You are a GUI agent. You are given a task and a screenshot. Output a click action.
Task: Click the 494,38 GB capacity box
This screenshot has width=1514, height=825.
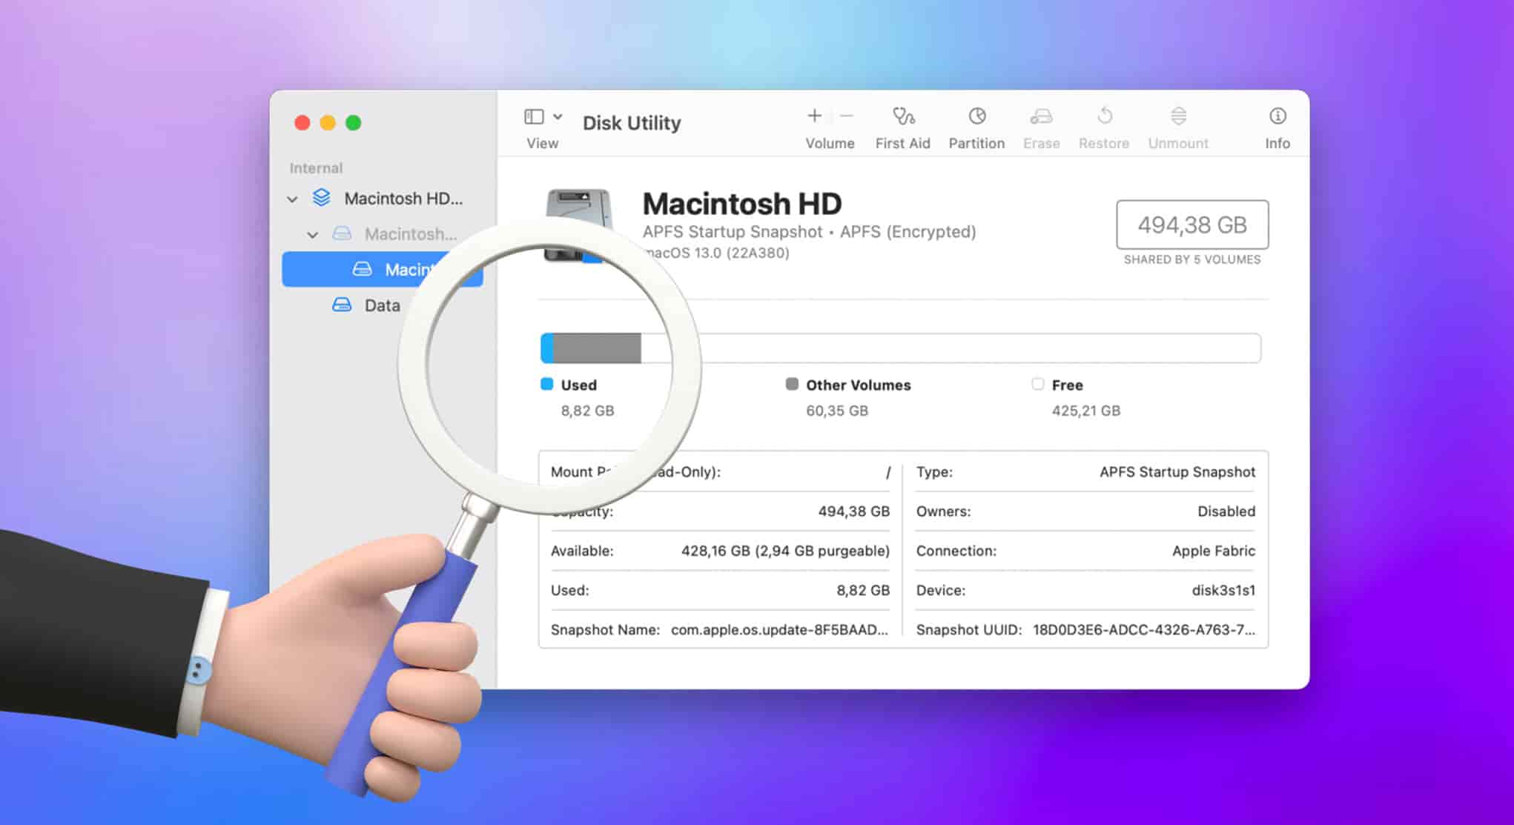[1192, 225]
